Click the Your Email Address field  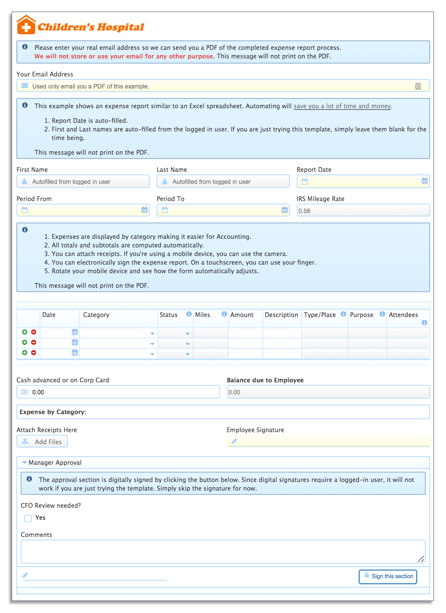tap(223, 86)
